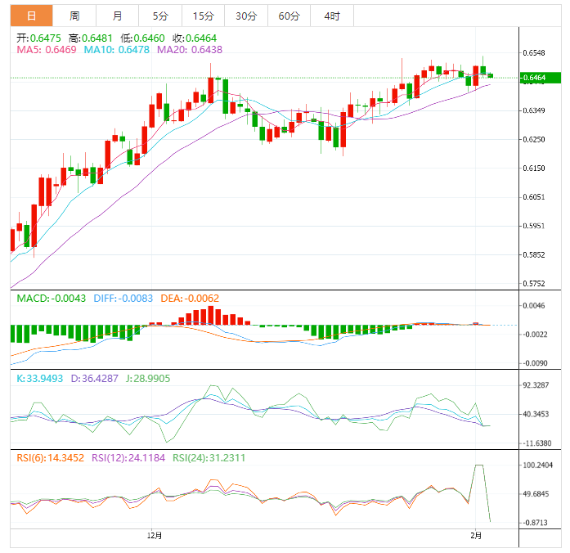Click the RSI(6):14.3452 label
Screen dimensions: 570x553
(x=50, y=458)
